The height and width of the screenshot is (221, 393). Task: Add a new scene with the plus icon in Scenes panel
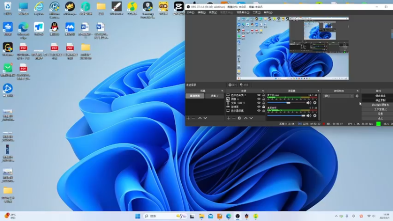[x=188, y=118]
